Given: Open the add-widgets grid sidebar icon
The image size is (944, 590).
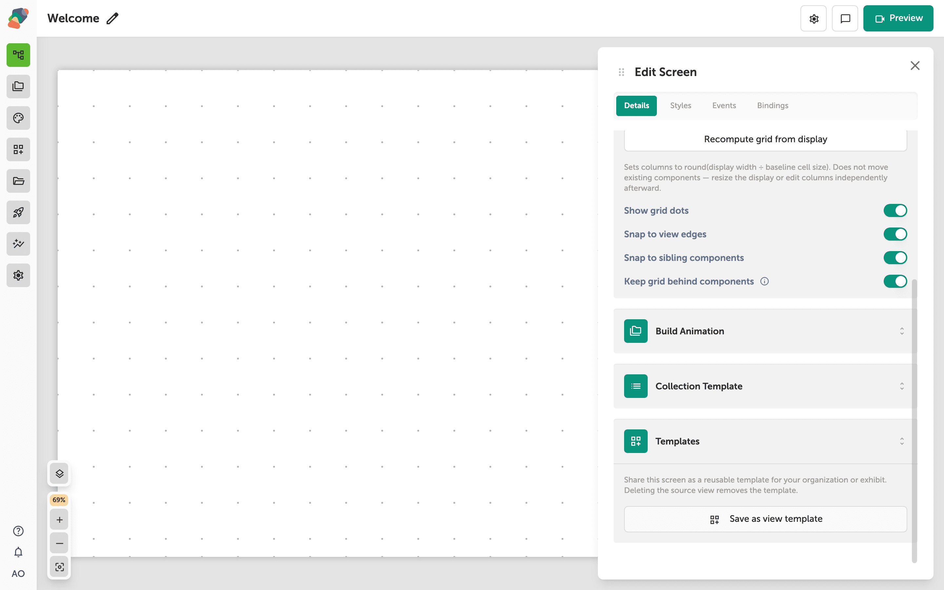Looking at the screenshot, I should point(18,149).
